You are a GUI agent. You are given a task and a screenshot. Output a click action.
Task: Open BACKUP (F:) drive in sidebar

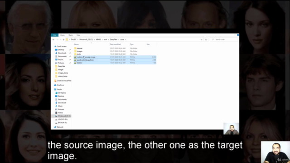tap(63, 123)
